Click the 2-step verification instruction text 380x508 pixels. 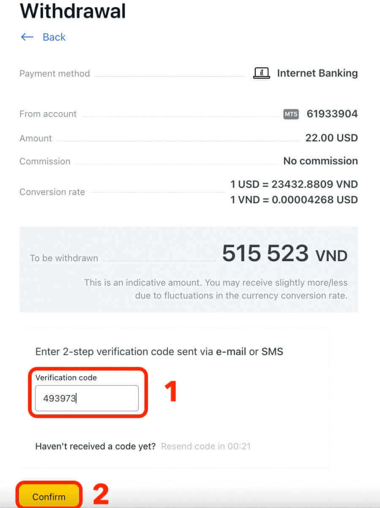[x=159, y=351]
